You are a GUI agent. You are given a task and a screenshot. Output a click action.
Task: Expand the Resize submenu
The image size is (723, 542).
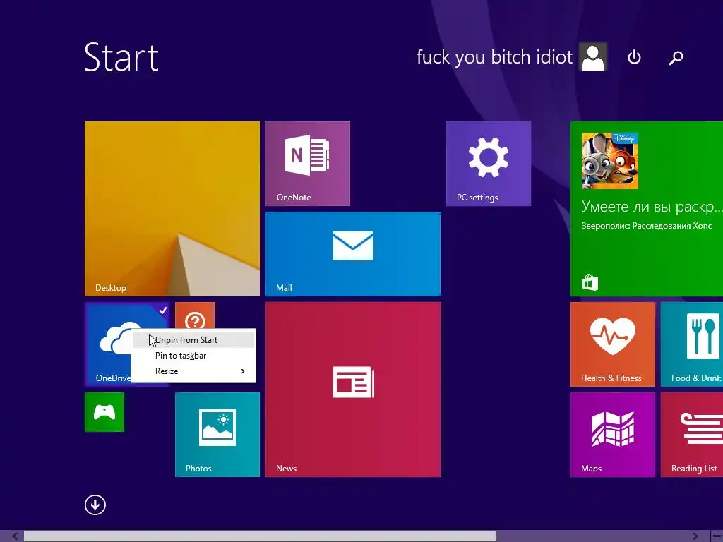(193, 371)
